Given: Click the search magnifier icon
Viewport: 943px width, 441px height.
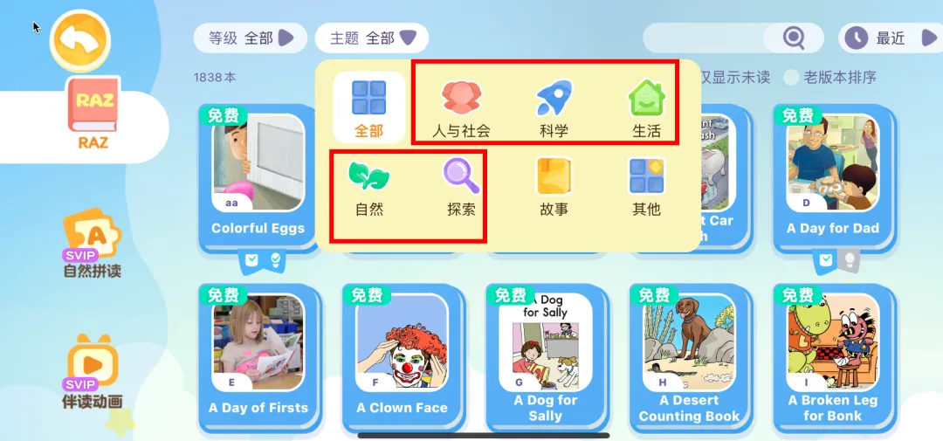Looking at the screenshot, I should [x=793, y=38].
